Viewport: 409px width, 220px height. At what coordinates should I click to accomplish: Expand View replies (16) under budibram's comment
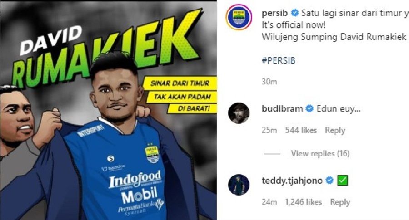coord(320,153)
